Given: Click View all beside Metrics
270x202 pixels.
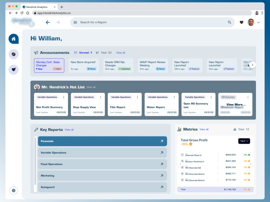Looking at the screenshot, I should coord(204,129).
